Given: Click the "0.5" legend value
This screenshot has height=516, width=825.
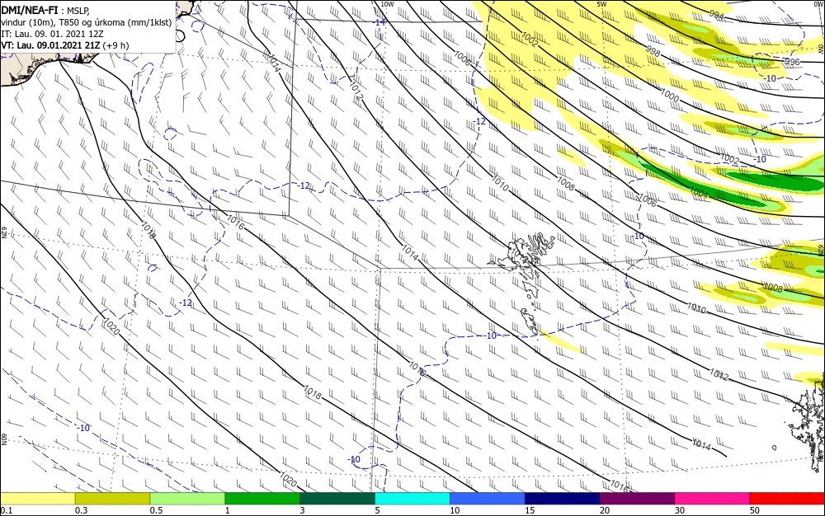Looking at the screenshot, I should (x=156, y=510).
